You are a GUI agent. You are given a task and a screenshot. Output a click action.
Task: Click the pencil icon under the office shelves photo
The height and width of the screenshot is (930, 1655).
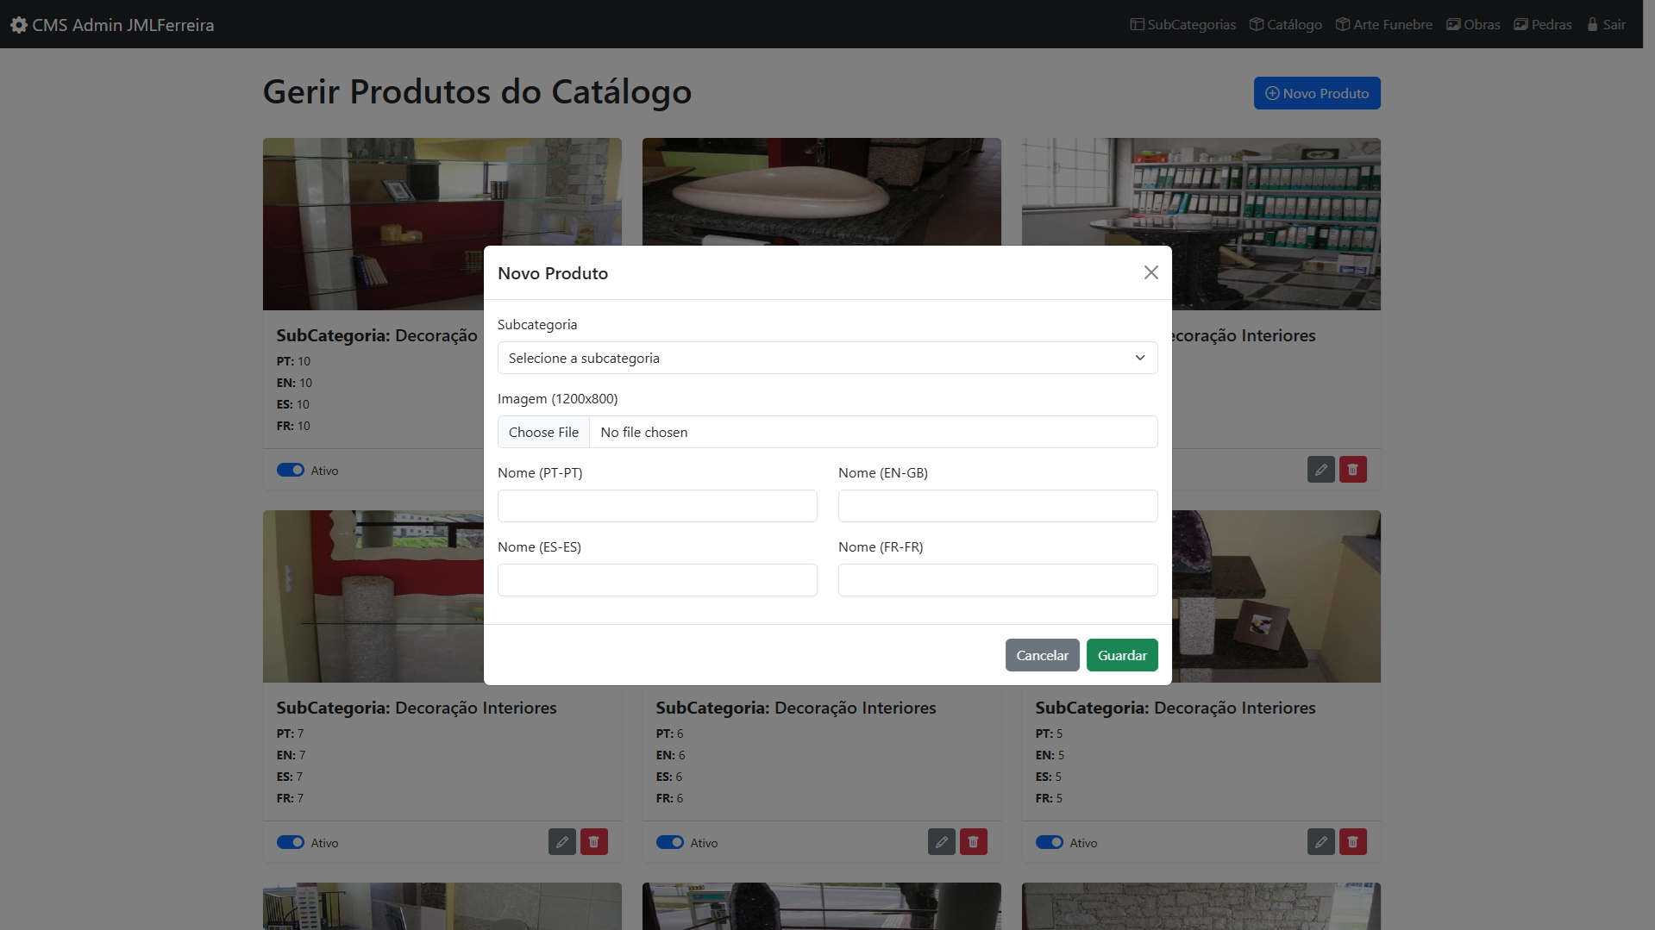pos(1321,470)
